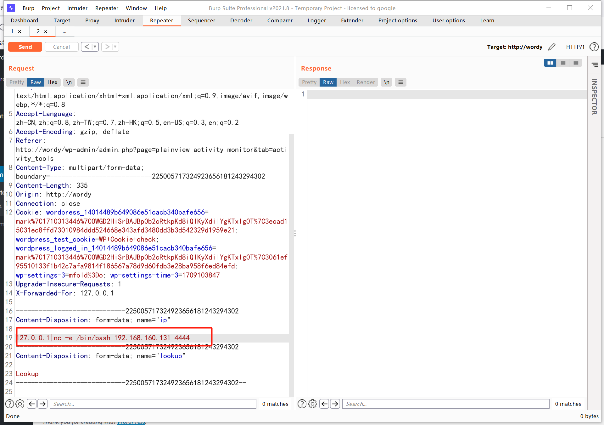Open the response search settings gear icon
The image size is (604, 425).
tap(312, 404)
